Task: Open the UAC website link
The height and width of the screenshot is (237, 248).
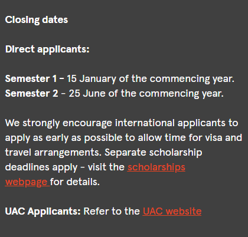Action: pos(172,212)
